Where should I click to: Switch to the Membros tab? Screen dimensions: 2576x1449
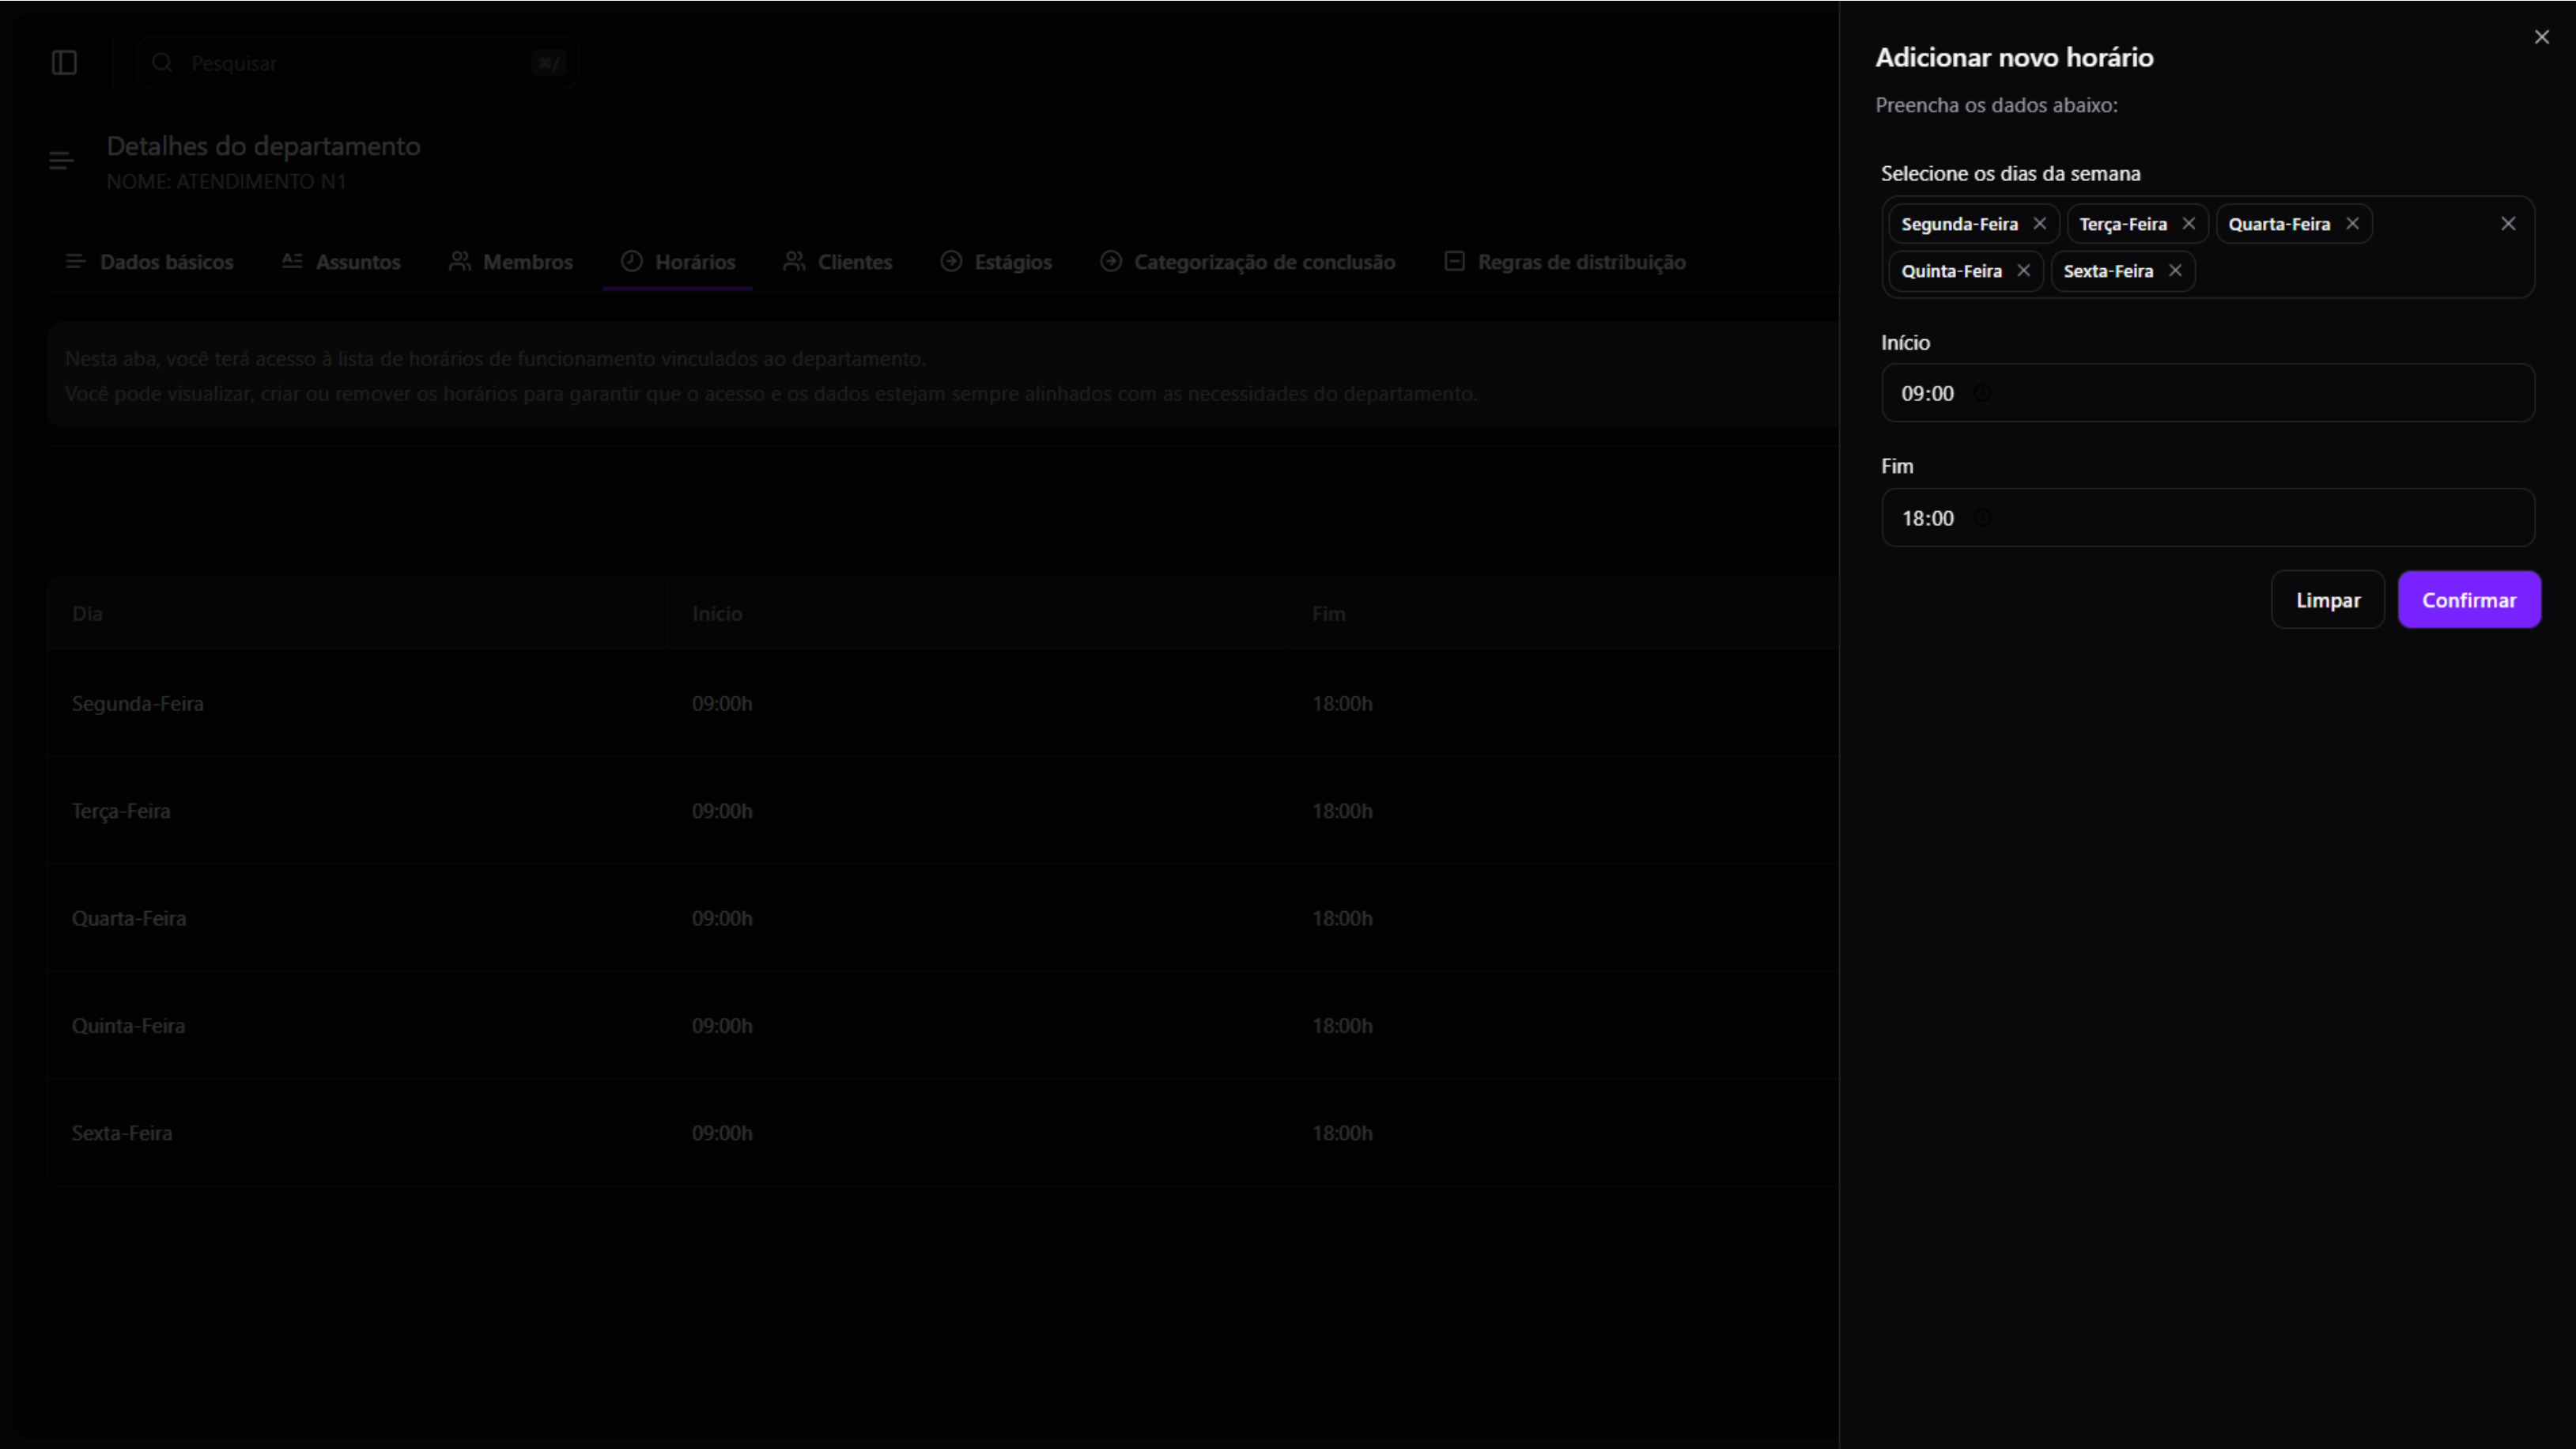(511, 262)
